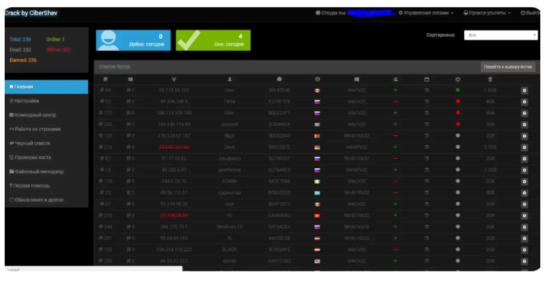Click the green plus in row #177

[x=395, y=113]
